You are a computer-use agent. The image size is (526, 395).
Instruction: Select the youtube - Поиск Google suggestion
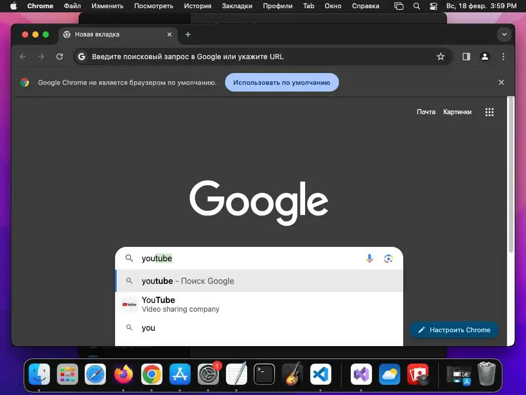[x=259, y=281]
